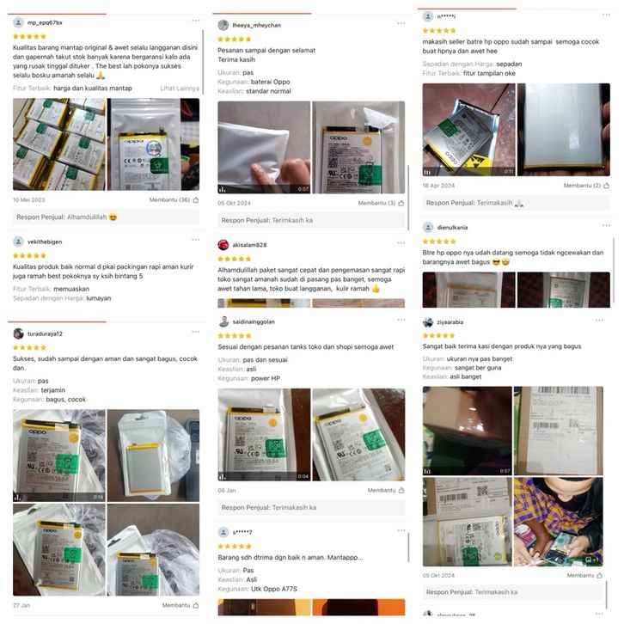The height and width of the screenshot is (624, 624).
Task: Open avatar of akisalam828
Action: tap(223, 245)
